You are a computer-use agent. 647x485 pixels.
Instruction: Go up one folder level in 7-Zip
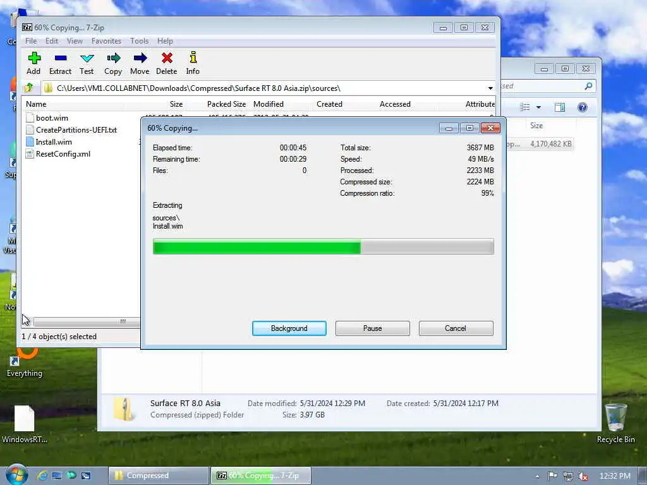coord(29,88)
